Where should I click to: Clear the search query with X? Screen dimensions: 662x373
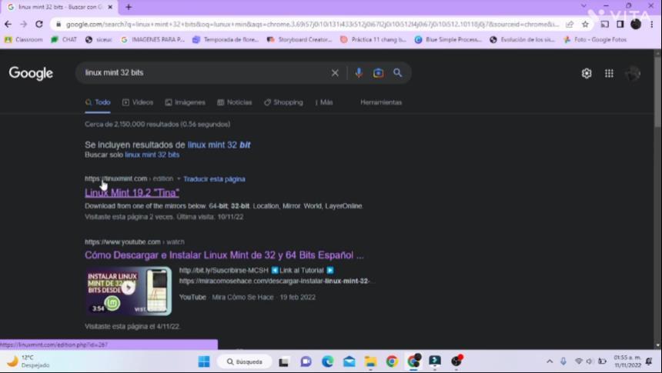(x=335, y=73)
